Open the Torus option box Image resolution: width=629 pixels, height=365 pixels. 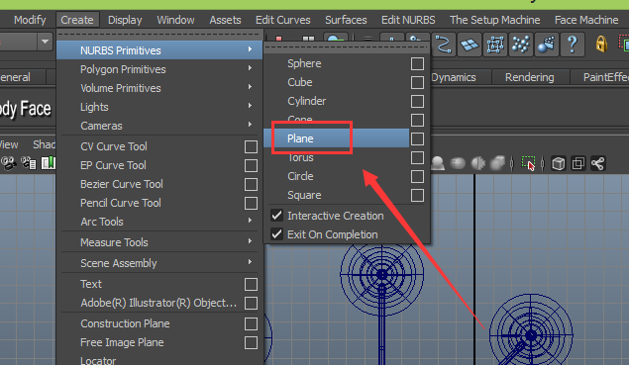pyautogui.click(x=417, y=158)
